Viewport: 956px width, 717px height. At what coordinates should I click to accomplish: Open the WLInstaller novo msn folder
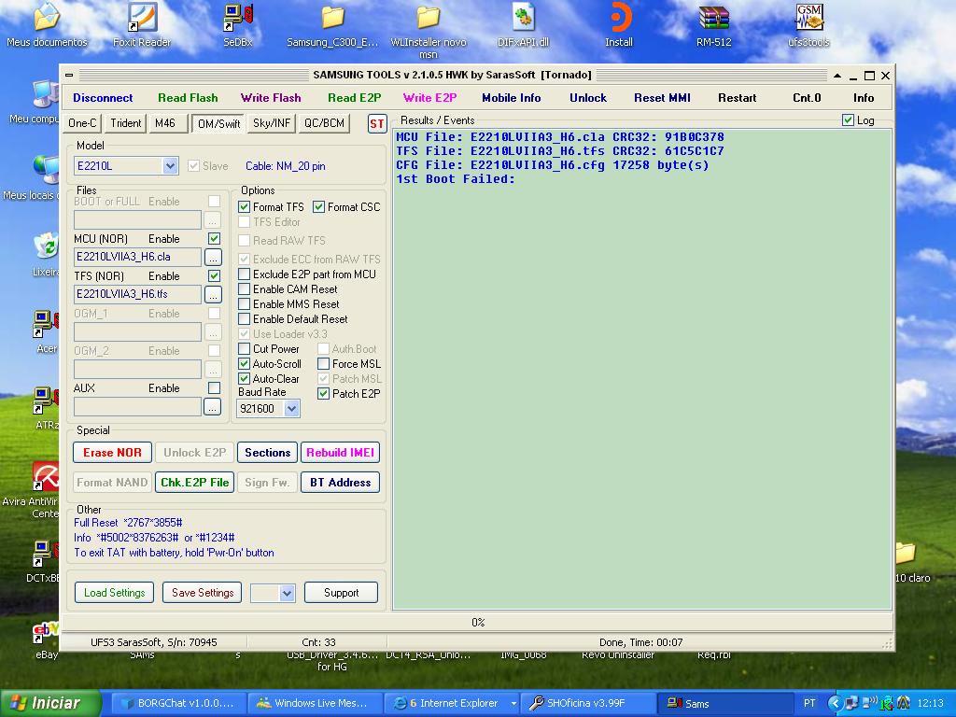coord(428,29)
